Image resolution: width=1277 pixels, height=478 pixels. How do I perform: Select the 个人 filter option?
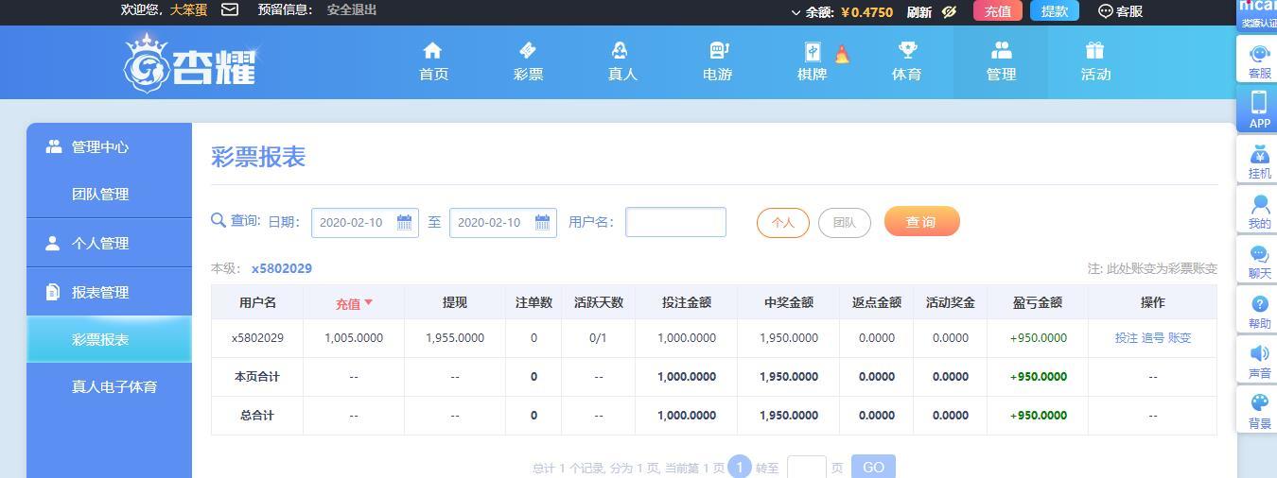[x=782, y=223]
